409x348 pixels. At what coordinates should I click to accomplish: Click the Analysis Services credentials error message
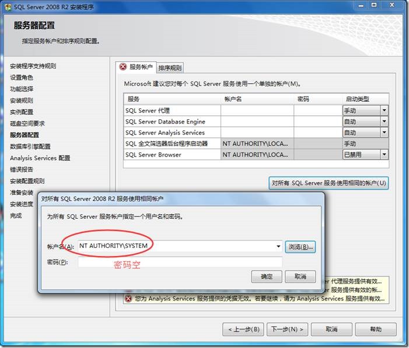coord(260,299)
